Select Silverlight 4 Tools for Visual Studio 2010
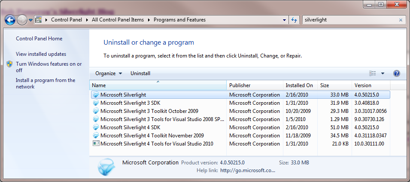Screen dimensions: 410x182 tap(157, 143)
